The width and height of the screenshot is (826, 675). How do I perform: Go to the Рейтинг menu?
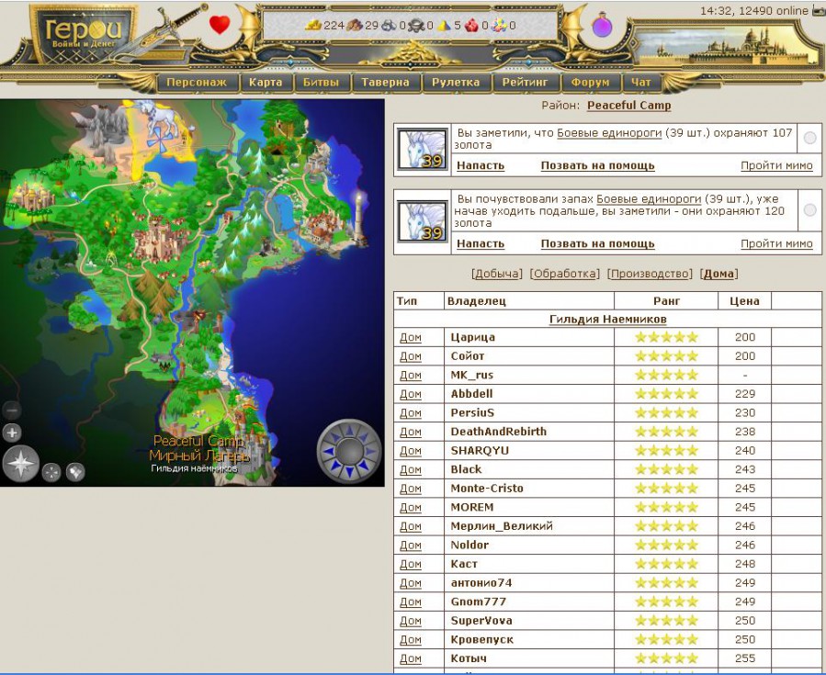(x=525, y=83)
